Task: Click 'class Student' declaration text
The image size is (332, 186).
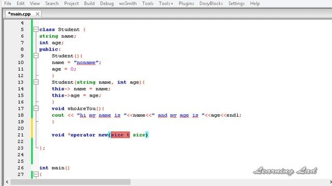Action: [60, 29]
